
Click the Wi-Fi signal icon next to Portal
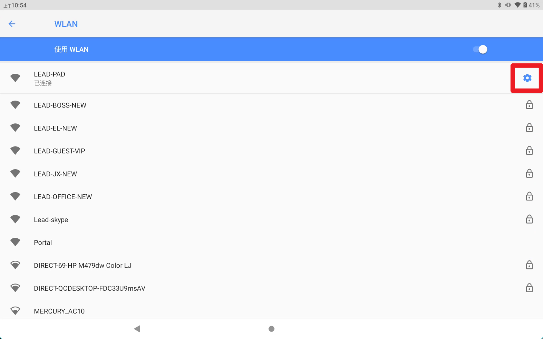[15, 243]
